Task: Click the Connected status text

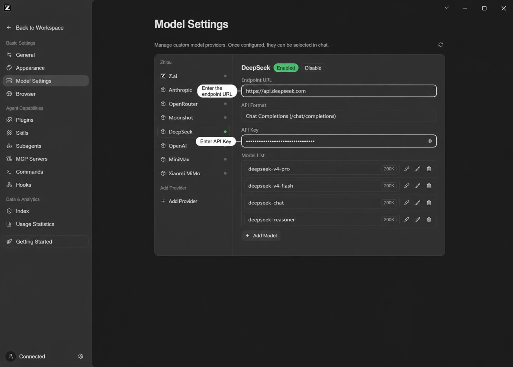Action: [32, 356]
